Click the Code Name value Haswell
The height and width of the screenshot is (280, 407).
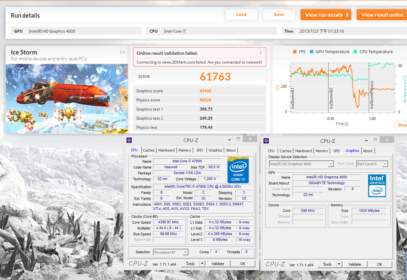click(171, 167)
